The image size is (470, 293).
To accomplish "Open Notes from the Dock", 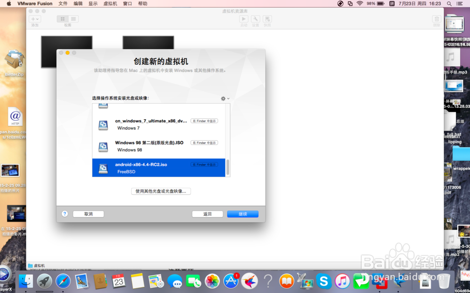I will pos(137,281).
